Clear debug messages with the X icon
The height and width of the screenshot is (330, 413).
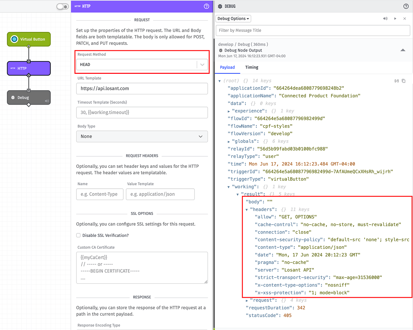coord(405,18)
